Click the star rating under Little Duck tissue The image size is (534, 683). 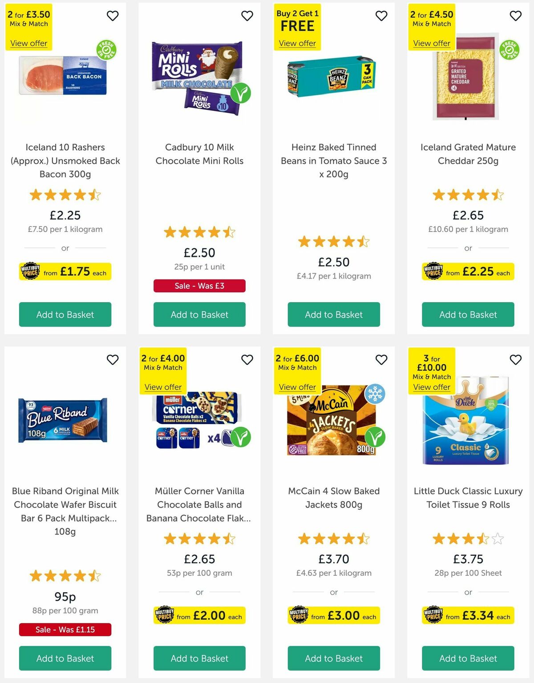click(468, 538)
